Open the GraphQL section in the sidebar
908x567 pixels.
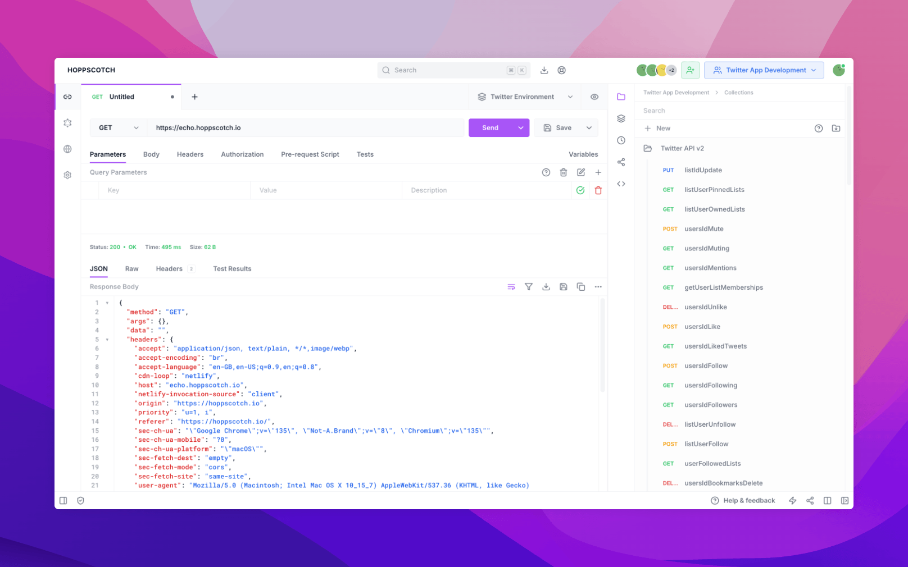[67, 123]
